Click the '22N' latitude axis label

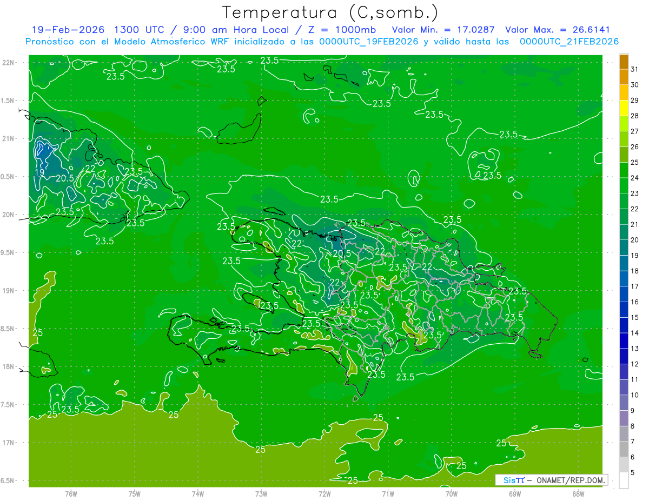tap(9, 63)
